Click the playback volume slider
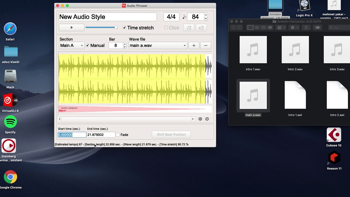The width and height of the screenshot is (350, 197). [x=101, y=27]
